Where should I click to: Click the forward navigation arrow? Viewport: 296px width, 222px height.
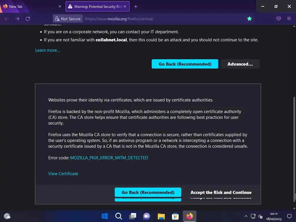tap(17, 19)
